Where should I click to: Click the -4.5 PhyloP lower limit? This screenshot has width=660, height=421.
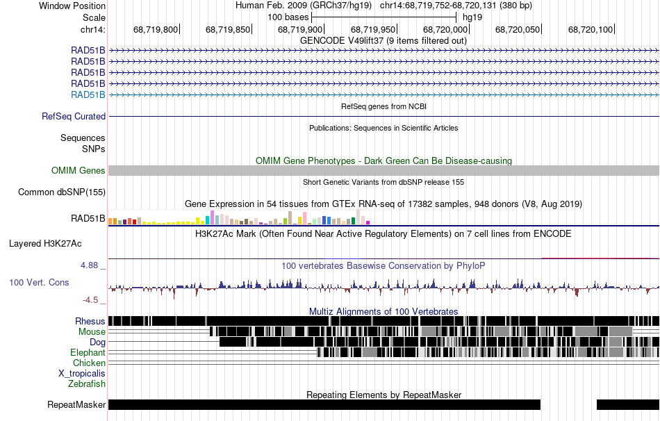click(x=90, y=299)
